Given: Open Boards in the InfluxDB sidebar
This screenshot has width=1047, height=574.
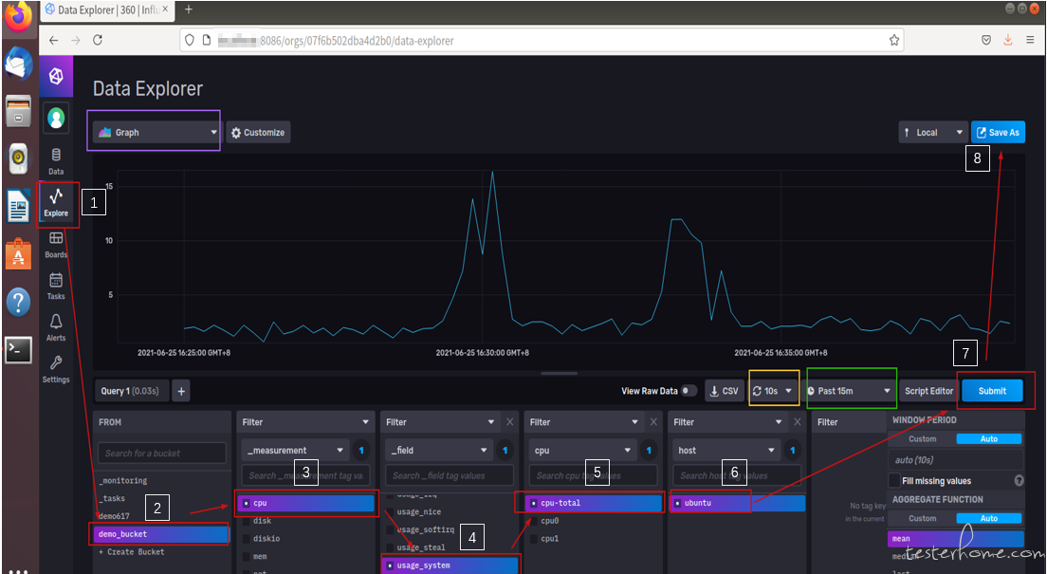Looking at the screenshot, I should point(56,245).
